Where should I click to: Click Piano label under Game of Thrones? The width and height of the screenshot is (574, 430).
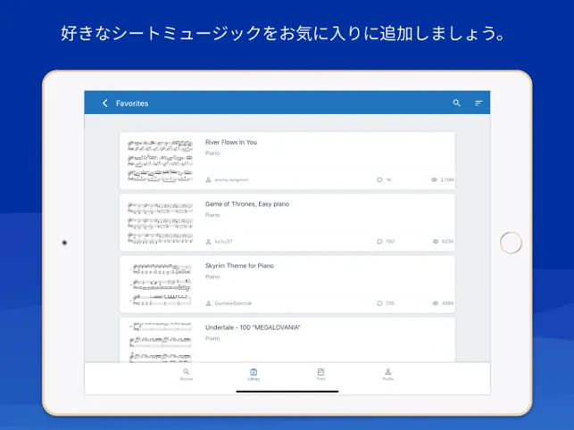pos(212,215)
